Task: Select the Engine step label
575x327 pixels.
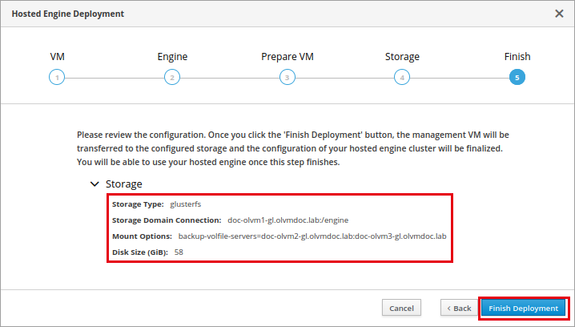Action: (172, 57)
